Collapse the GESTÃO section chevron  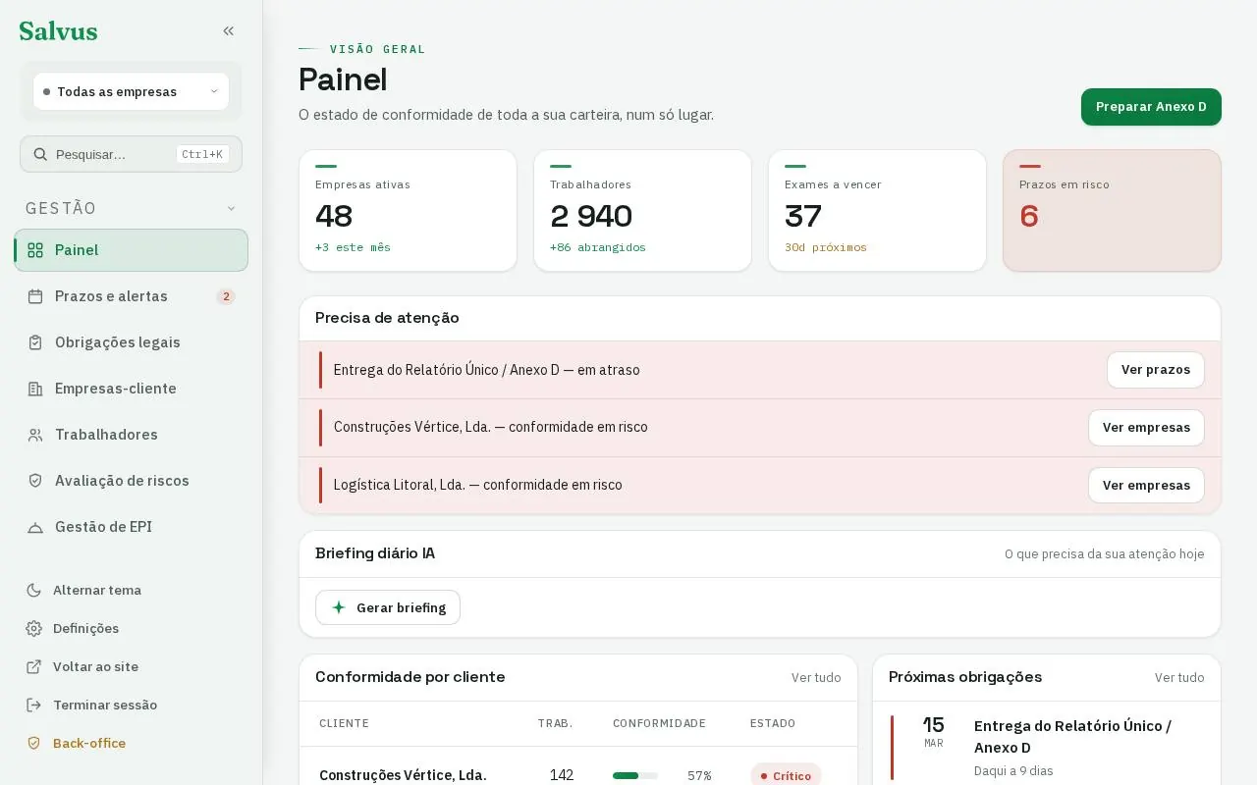click(232, 208)
